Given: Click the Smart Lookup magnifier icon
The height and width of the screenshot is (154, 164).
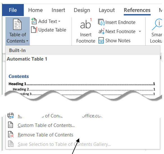Looking at the screenshot, I should [x=157, y=24].
